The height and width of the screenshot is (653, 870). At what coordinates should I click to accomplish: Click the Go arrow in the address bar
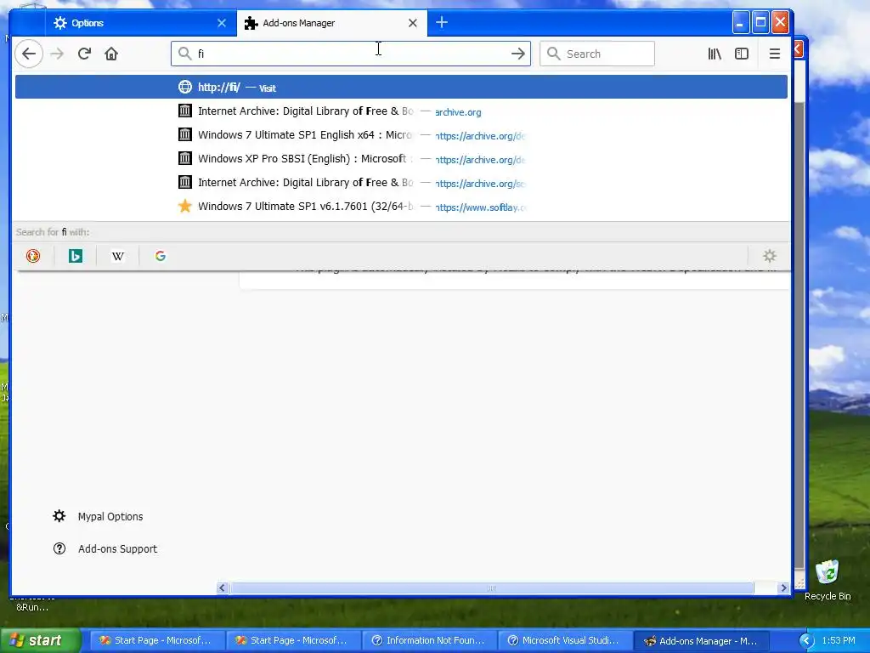click(x=518, y=54)
